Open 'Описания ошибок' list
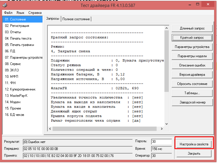Viewport: 217px width, 163px height. [x=192, y=65]
